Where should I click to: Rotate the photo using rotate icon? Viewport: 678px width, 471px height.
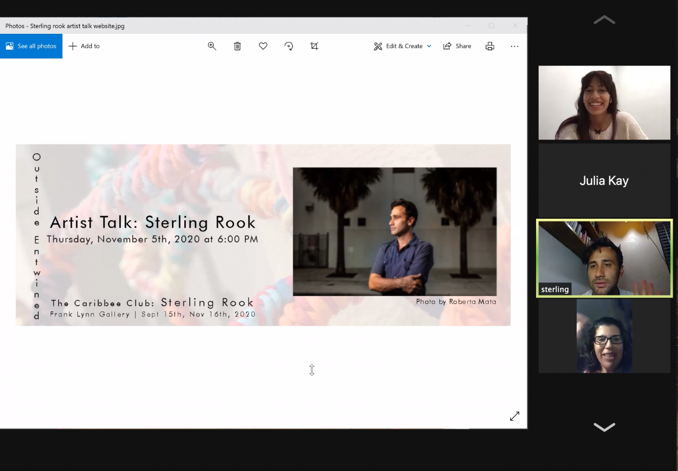tap(289, 46)
